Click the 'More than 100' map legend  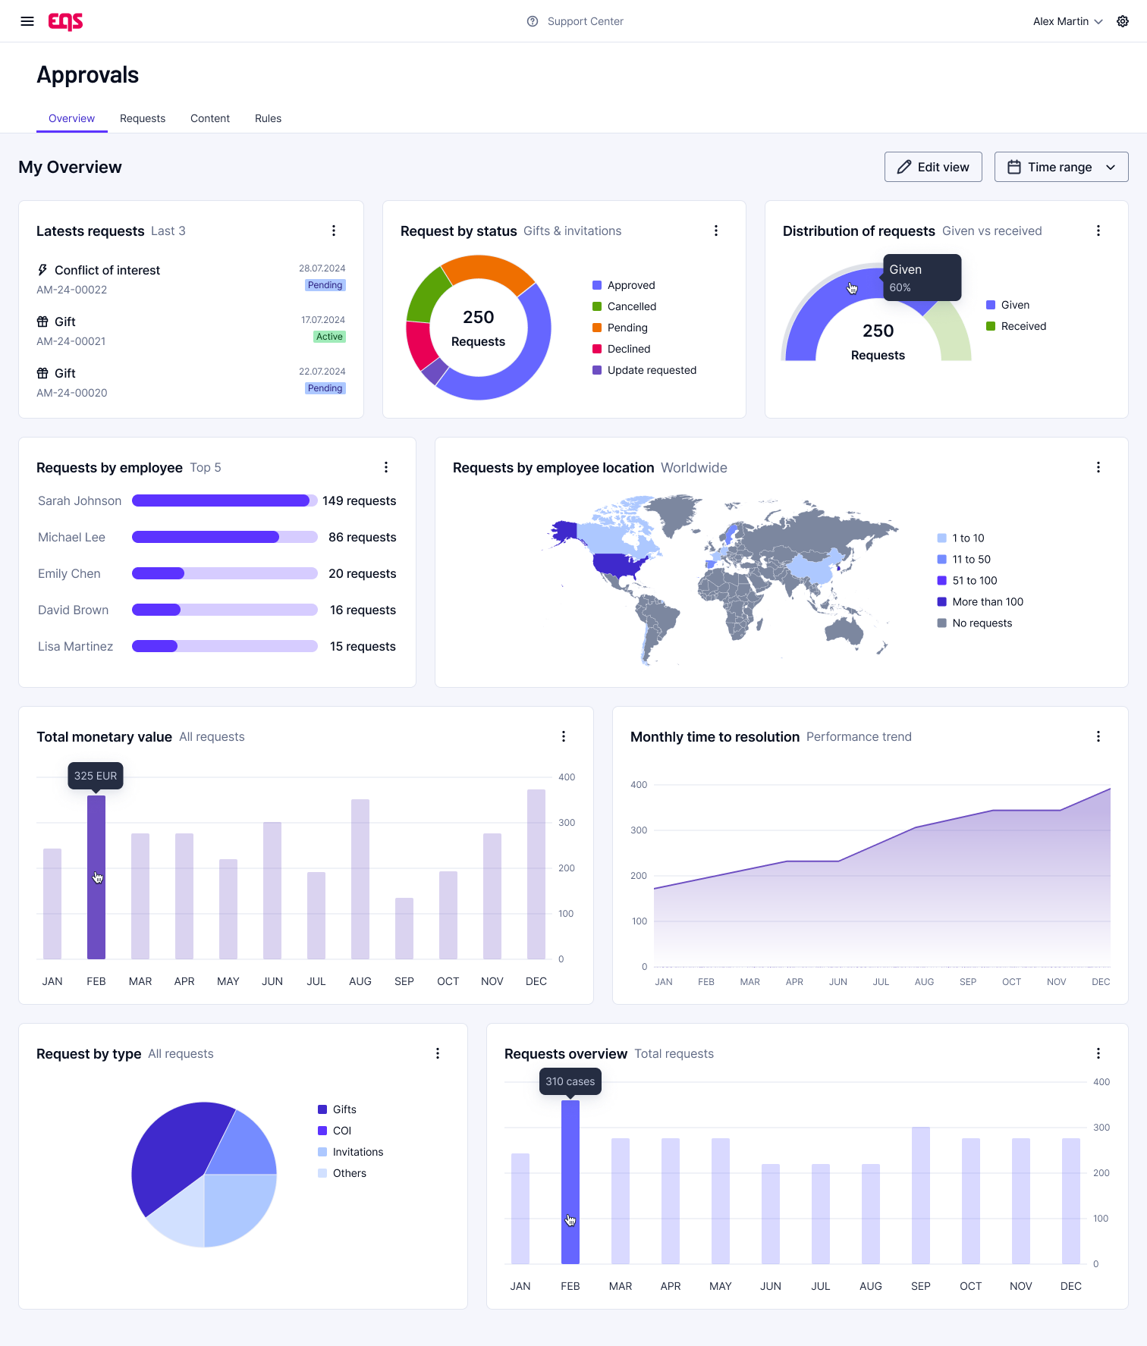tap(980, 601)
